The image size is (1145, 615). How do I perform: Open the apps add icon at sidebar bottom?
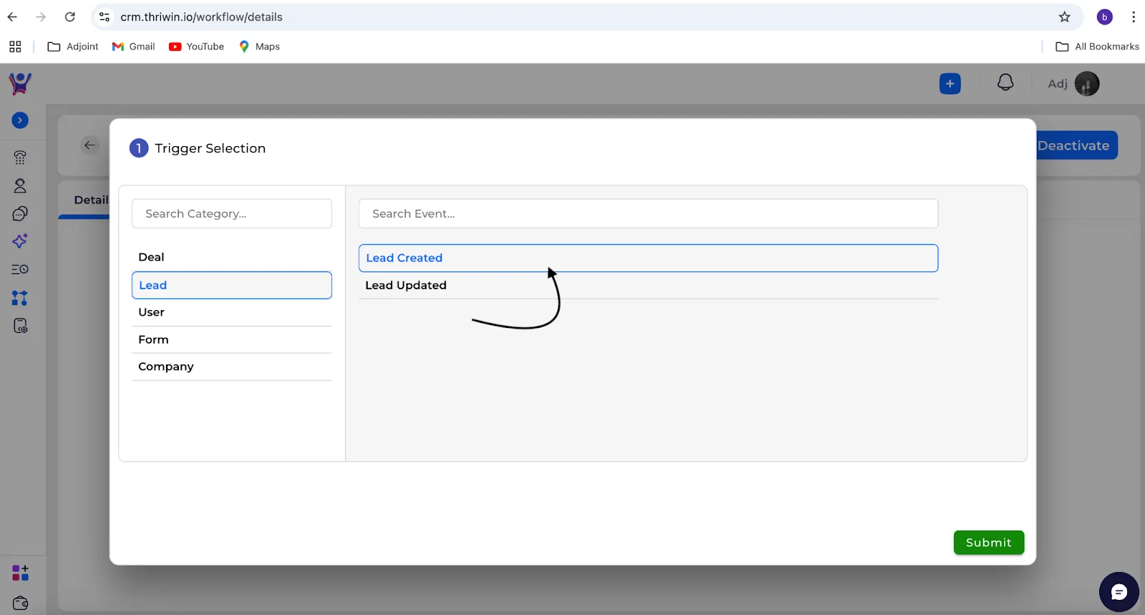point(20,573)
